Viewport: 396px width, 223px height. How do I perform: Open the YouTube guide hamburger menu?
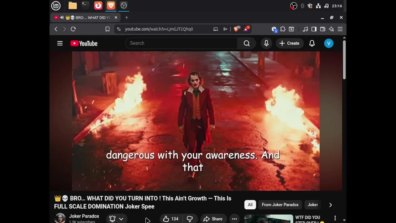(x=60, y=43)
